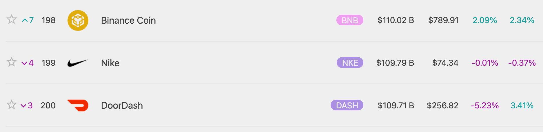Star Binance Coin as favorite

tap(12, 20)
